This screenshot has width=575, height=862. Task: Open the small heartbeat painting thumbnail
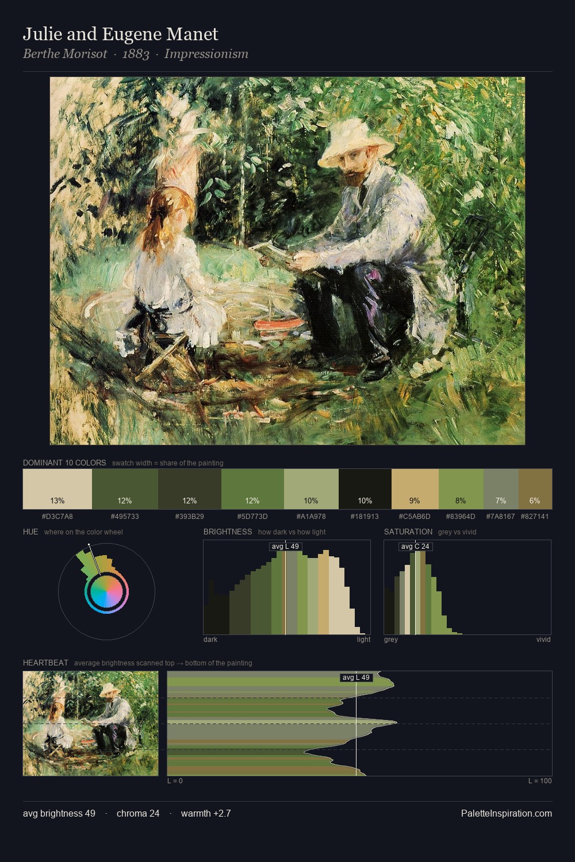click(x=90, y=724)
